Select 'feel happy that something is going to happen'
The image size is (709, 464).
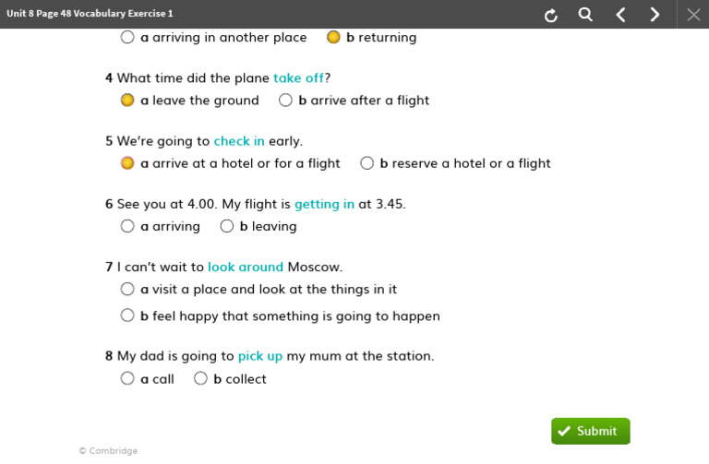click(x=127, y=315)
